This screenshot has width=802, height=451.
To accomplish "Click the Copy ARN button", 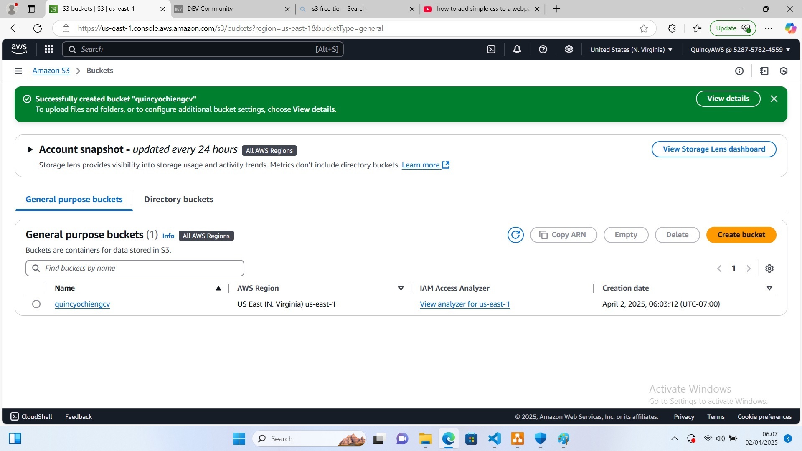I will [x=563, y=235].
